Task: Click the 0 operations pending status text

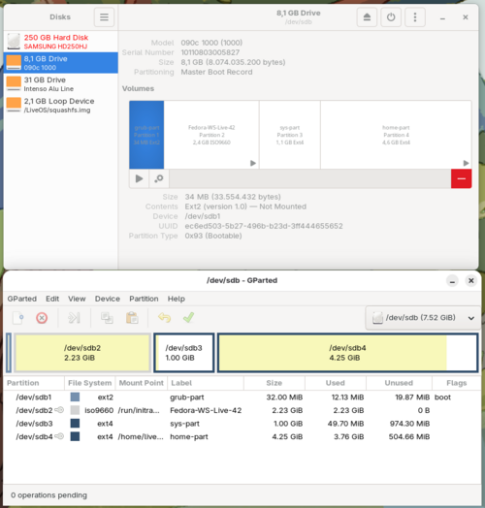Action: point(48,495)
